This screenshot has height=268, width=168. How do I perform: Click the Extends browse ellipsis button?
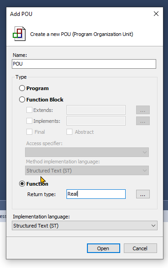(143, 110)
